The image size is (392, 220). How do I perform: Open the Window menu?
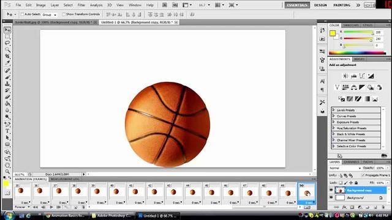click(135, 5)
